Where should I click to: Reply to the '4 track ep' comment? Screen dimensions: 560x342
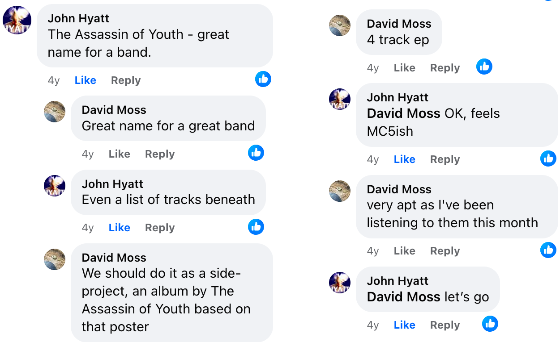445,68
